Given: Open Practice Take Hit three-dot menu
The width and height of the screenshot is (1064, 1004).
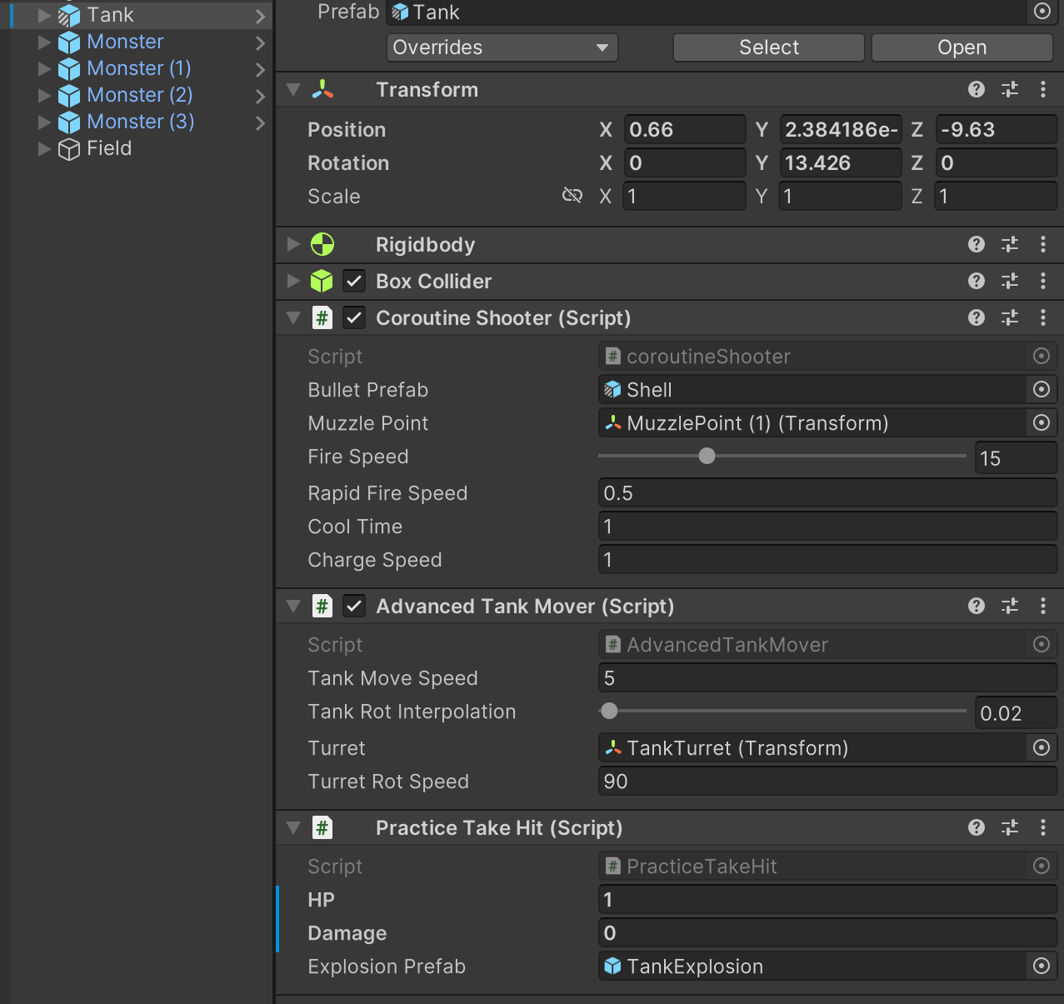Looking at the screenshot, I should [1043, 827].
